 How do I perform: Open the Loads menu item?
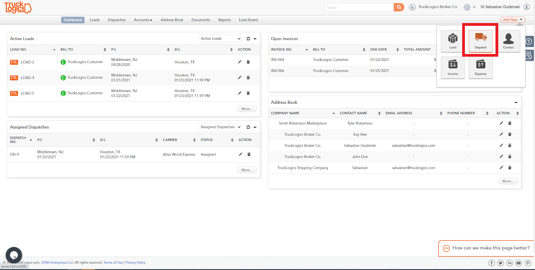(95, 20)
